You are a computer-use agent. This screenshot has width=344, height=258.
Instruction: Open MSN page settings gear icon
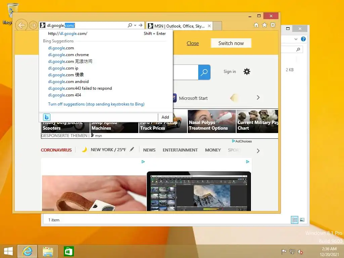pyautogui.click(x=247, y=72)
